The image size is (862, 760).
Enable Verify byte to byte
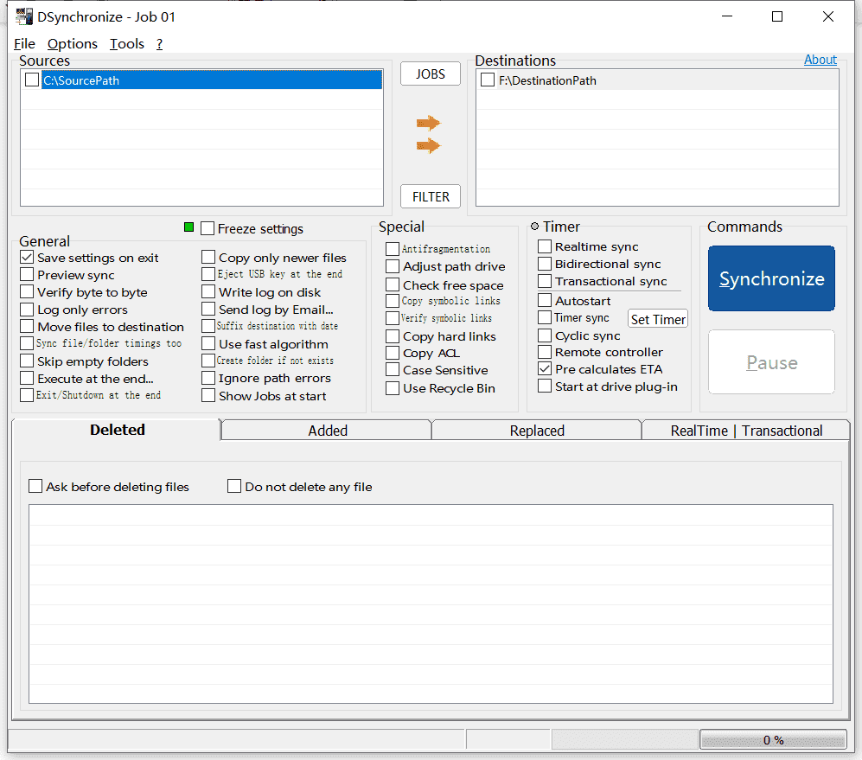click(x=27, y=291)
